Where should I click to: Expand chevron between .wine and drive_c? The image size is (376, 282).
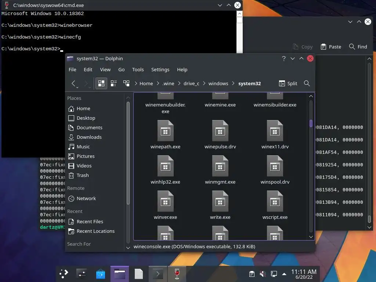coord(179,83)
